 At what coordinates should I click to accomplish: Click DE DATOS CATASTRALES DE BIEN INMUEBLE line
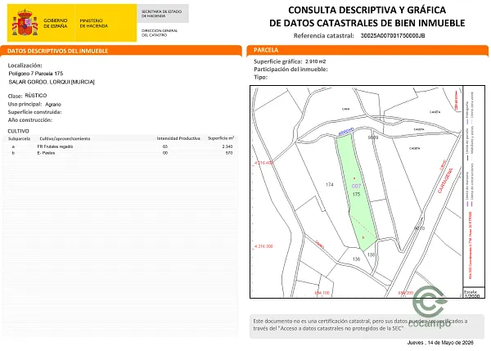[367, 23]
